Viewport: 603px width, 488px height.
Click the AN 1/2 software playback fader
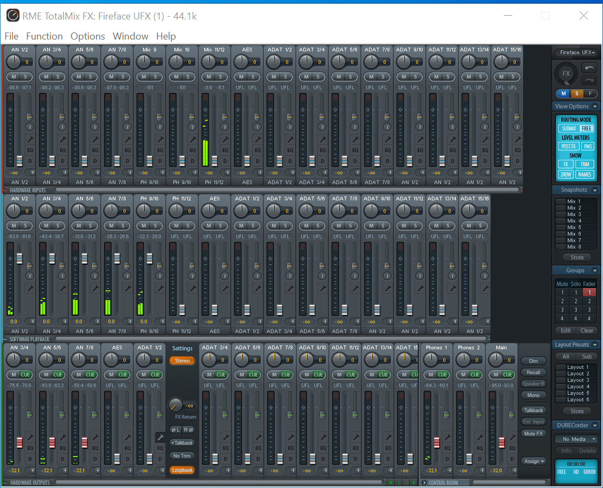click(20, 258)
